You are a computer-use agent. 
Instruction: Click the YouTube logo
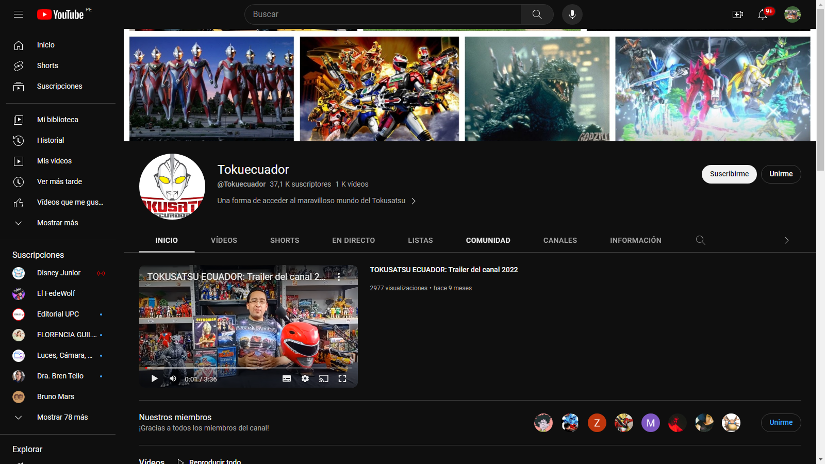[x=60, y=14]
